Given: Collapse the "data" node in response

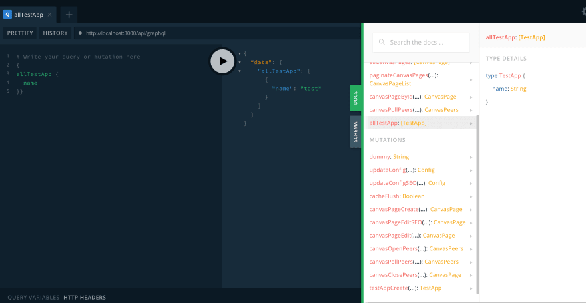Looking at the screenshot, I should pyautogui.click(x=240, y=62).
